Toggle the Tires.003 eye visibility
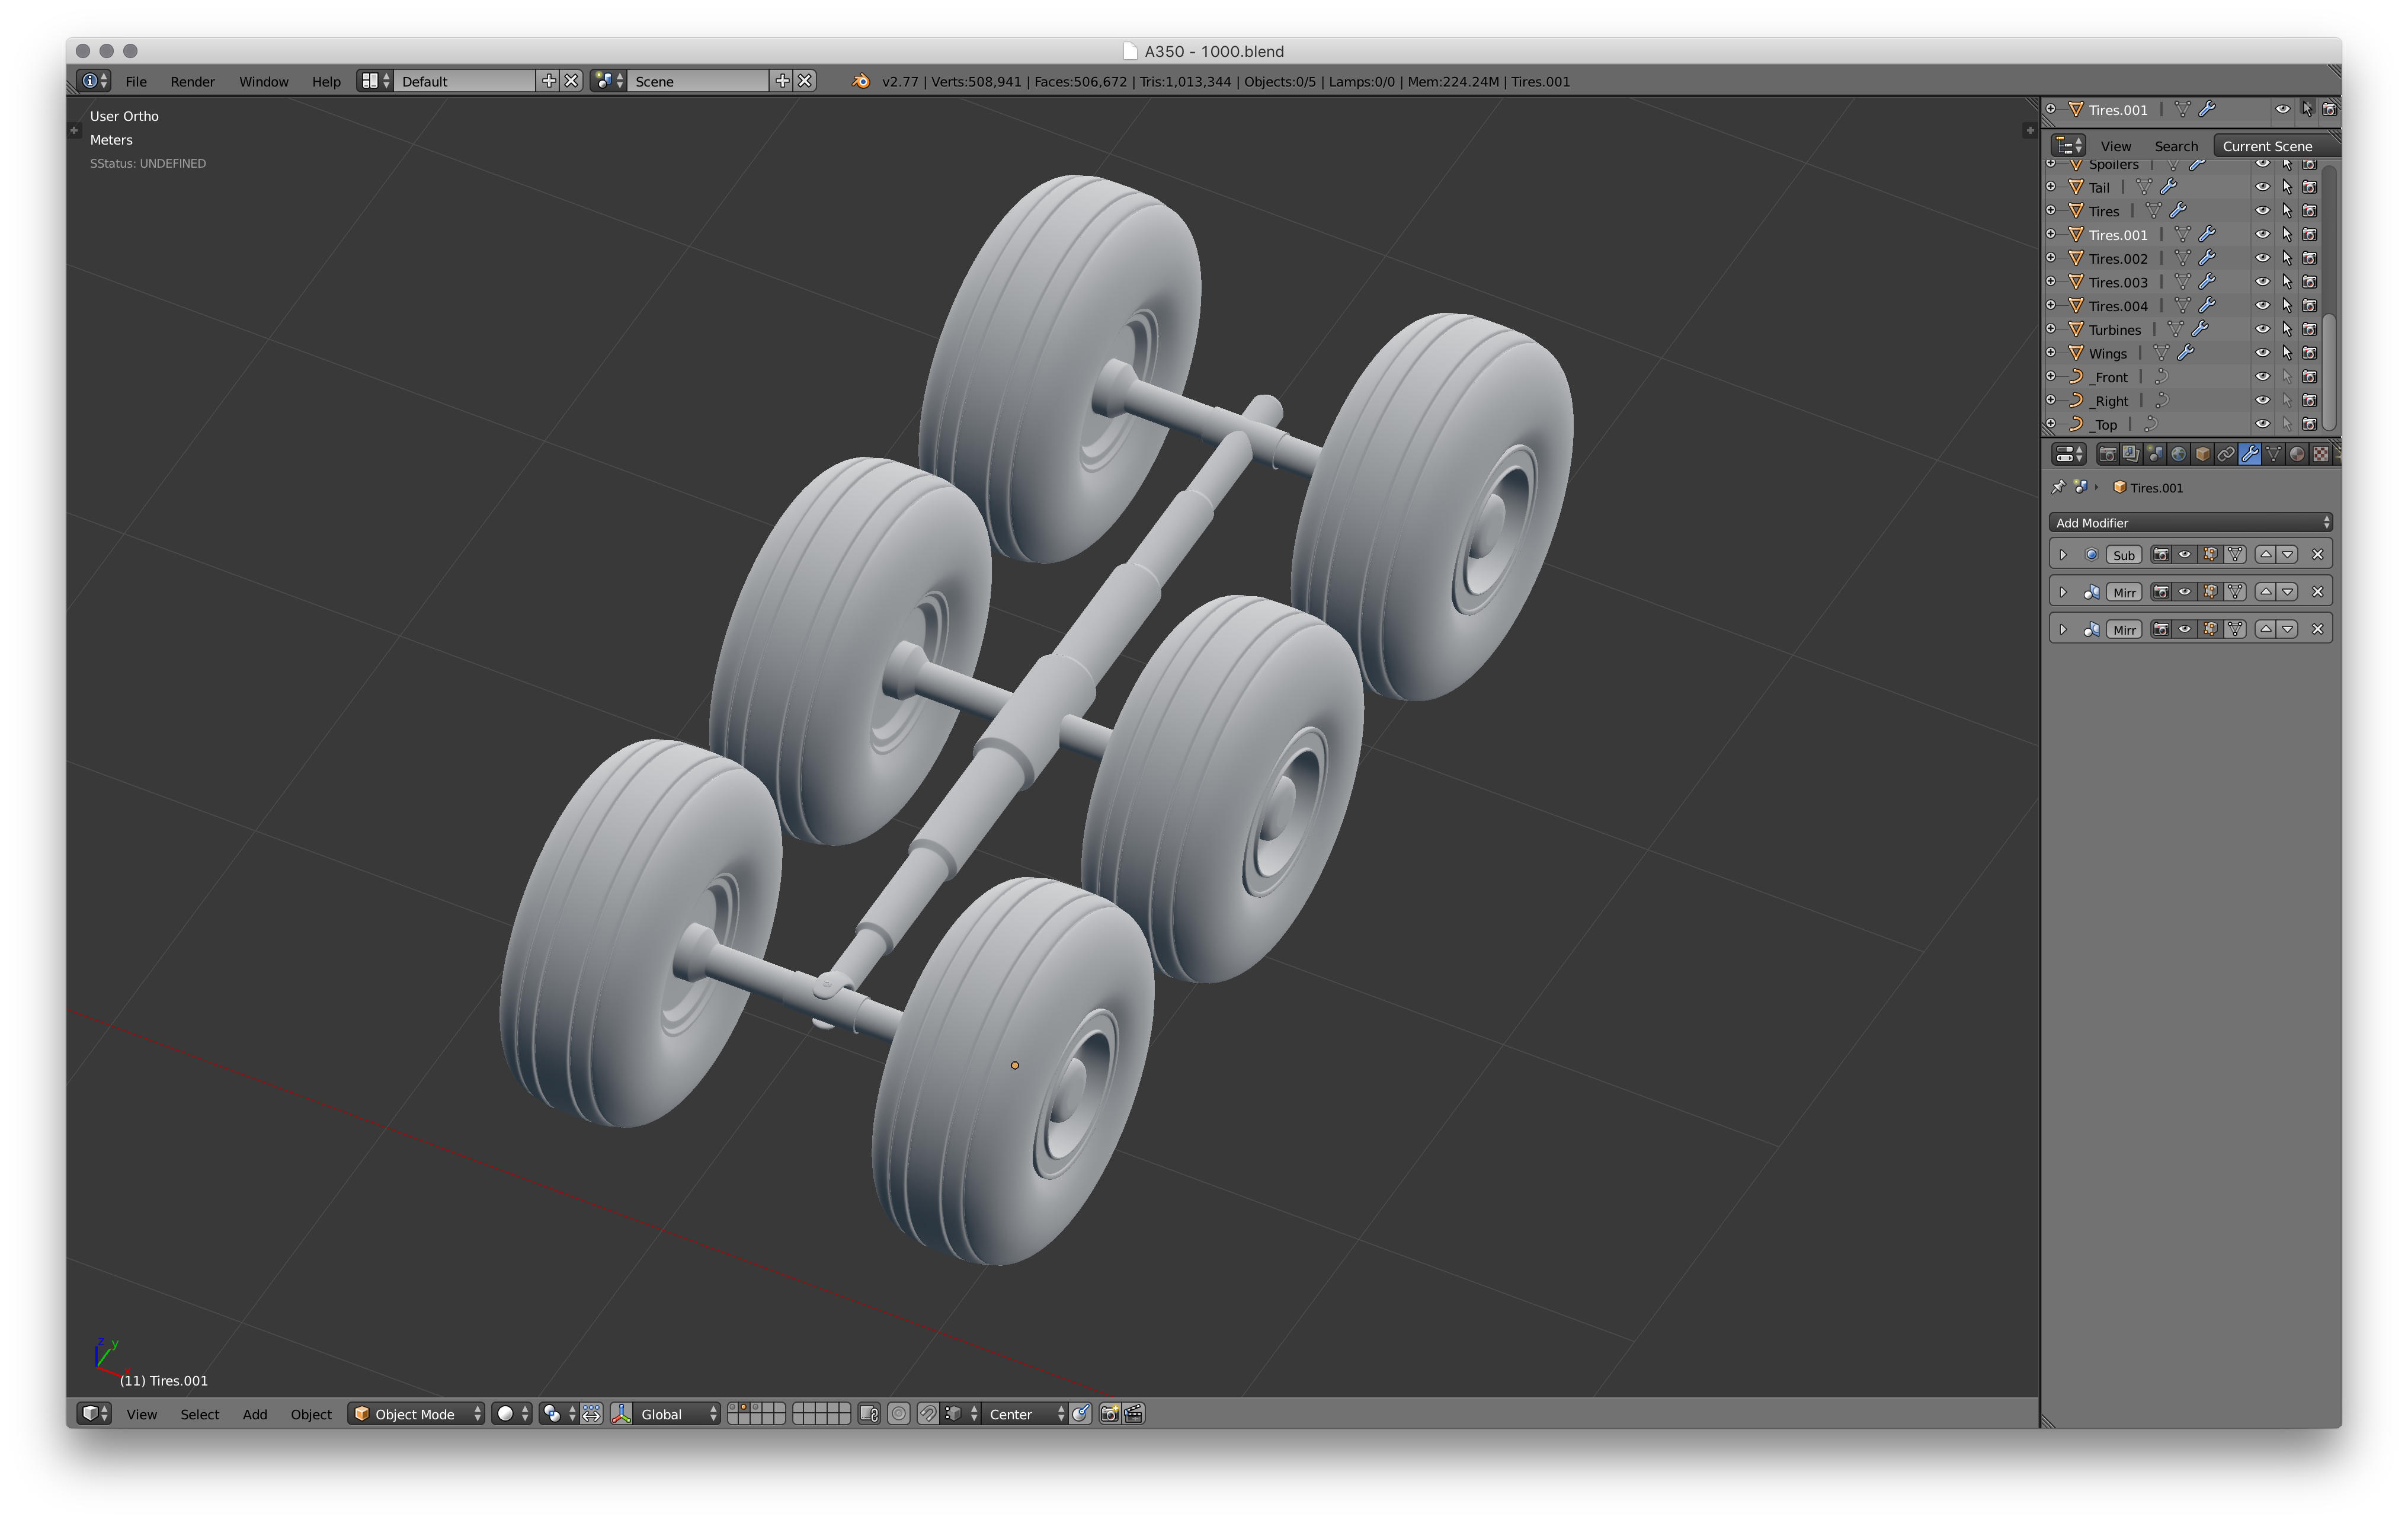The image size is (2408, 1523). [2260, 283]
